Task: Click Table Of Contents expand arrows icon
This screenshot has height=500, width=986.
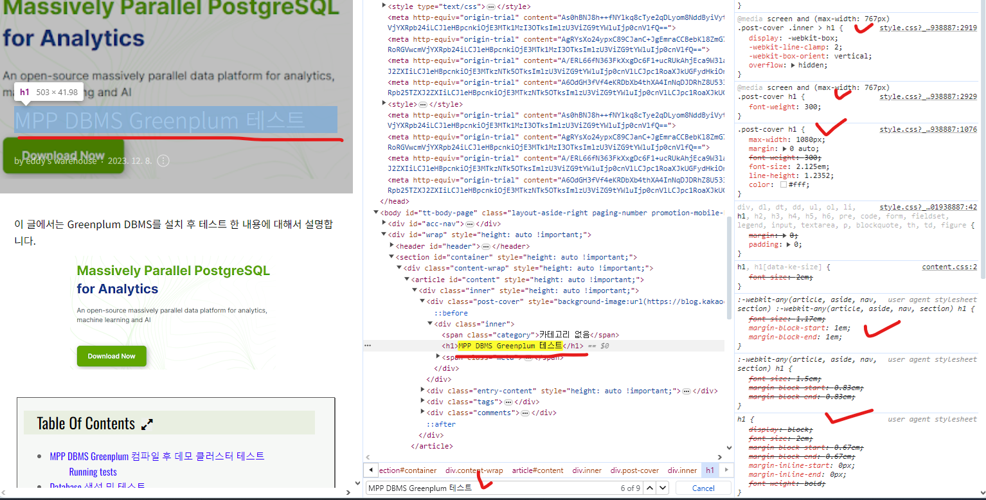Action: click(x=147, y=424)
